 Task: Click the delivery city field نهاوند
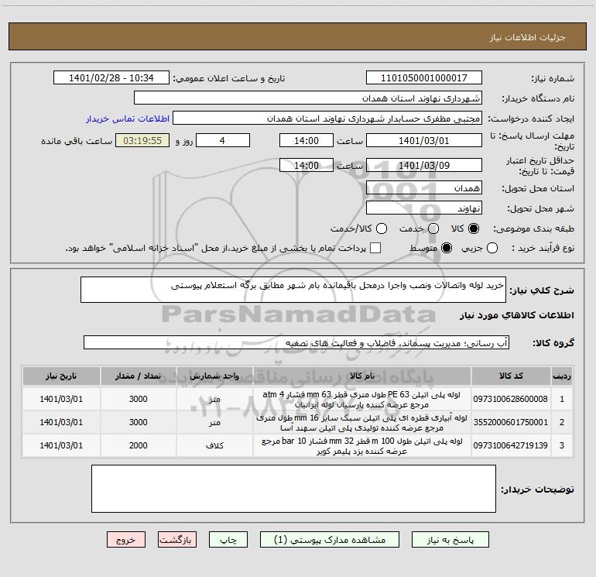coord(424,208)
